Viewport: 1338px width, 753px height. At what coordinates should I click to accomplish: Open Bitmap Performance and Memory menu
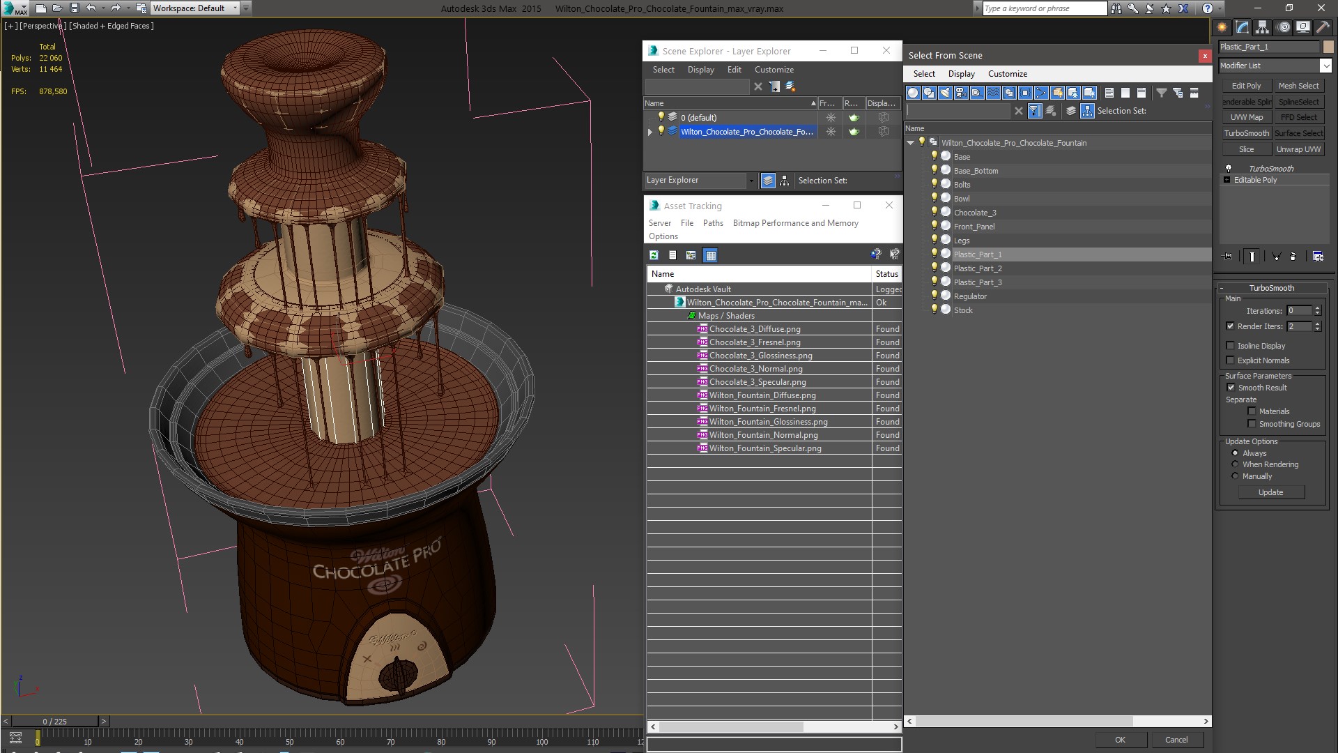tap(795, 223)
